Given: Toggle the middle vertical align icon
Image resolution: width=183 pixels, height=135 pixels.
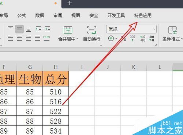Looking at the screenshot, I should [x=19, y=29].
